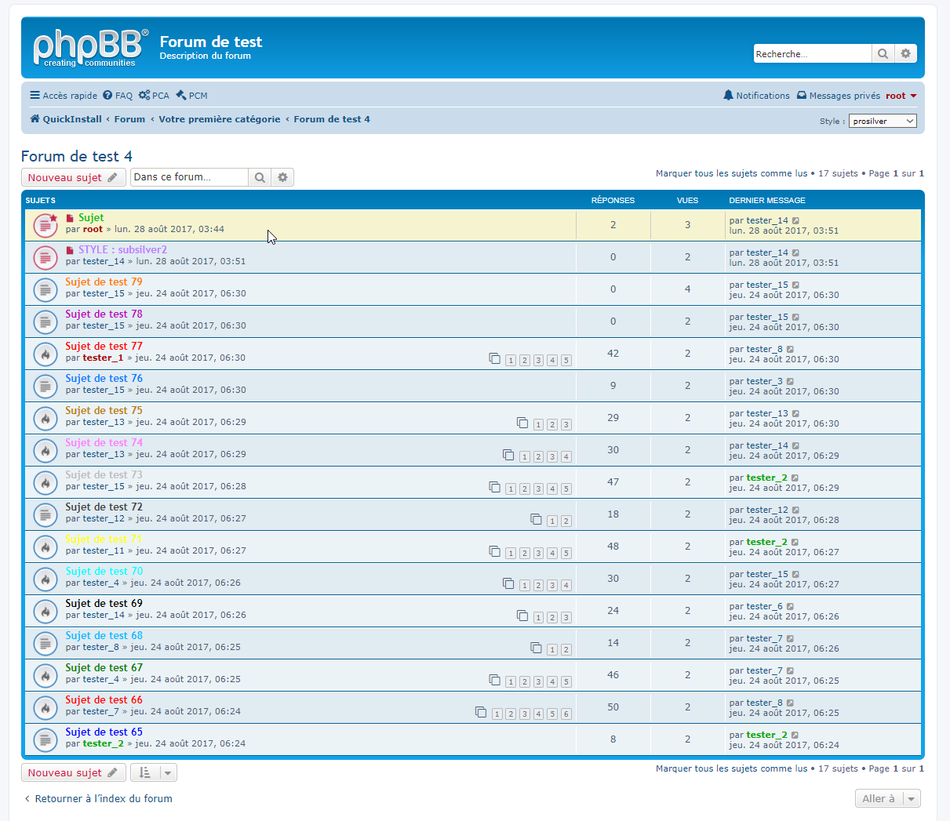Click the phpBB logo
The image size is (950, 821).
pos(89,48)
